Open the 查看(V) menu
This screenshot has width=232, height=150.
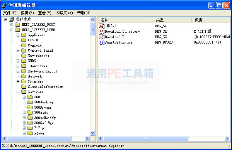pos(44,13)
